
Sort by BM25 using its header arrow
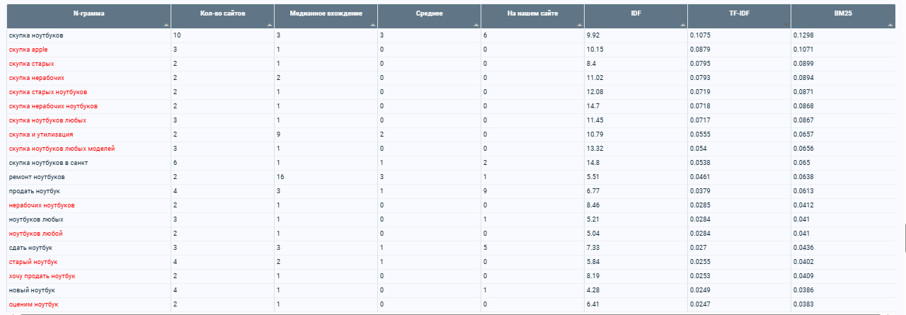[889, 24]
